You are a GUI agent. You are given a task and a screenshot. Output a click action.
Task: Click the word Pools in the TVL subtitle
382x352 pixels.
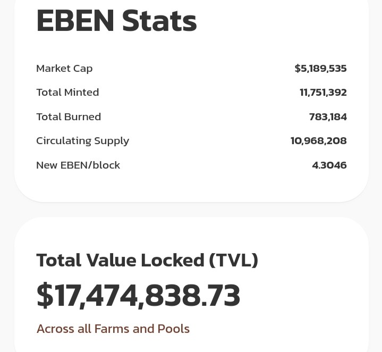coord(173,329)
